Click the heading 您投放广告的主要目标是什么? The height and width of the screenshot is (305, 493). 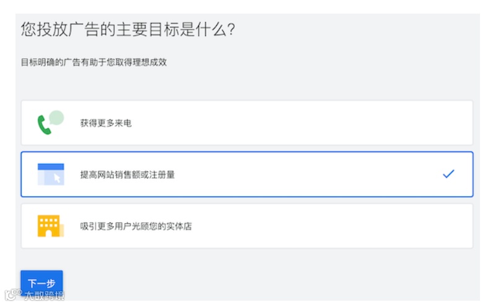(128, 30)
